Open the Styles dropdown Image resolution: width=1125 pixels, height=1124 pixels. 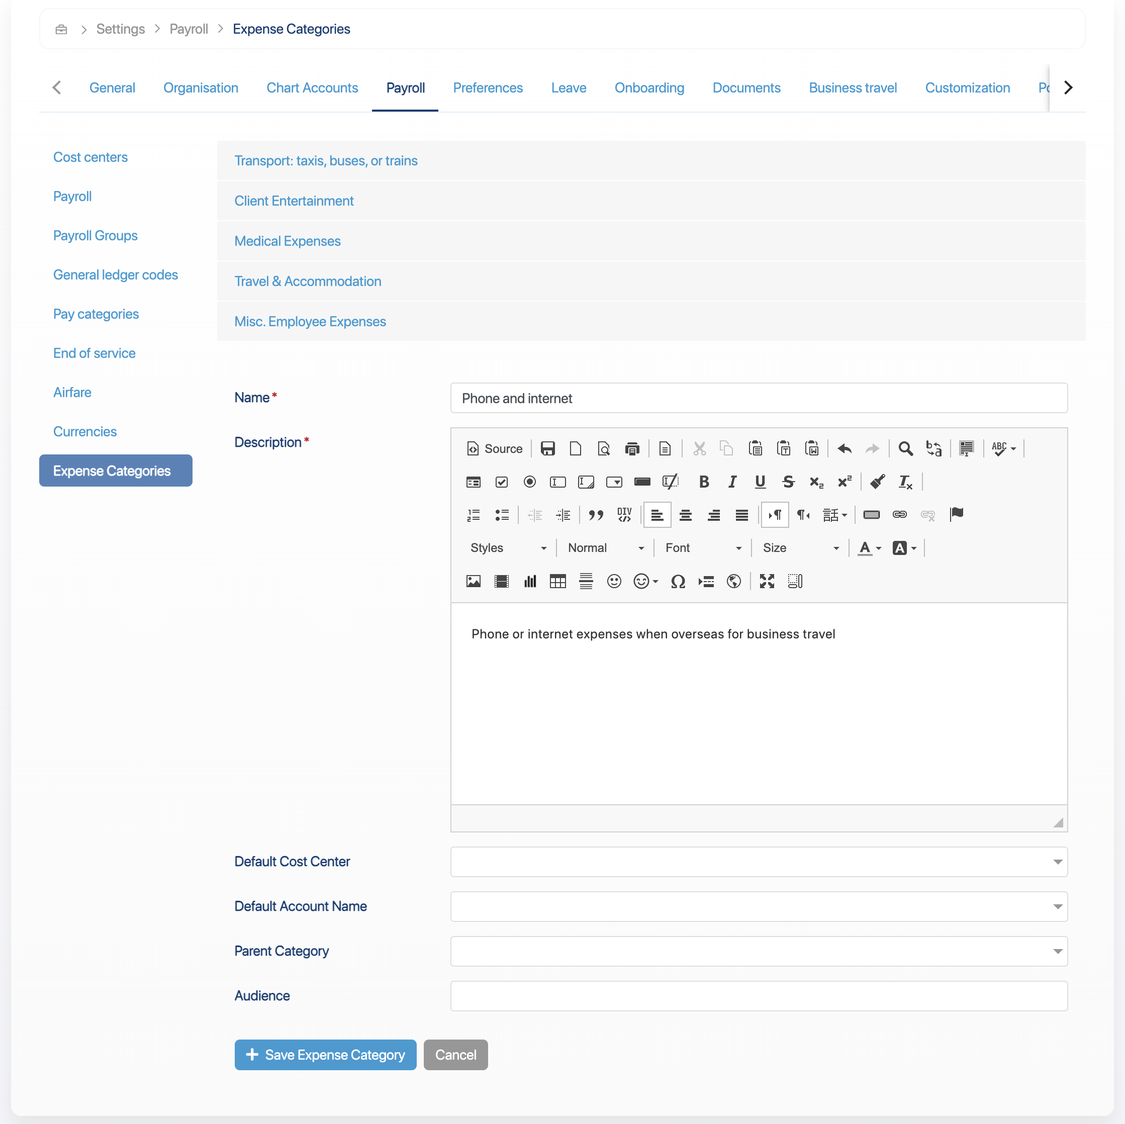tap(508, 548)
